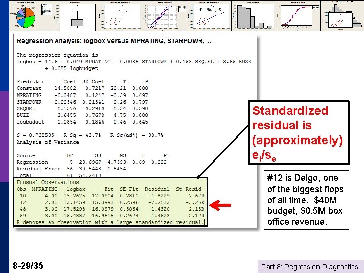Open the histogram bar chart thumbnail
The width and height of the screenshot is (364, 273).
(253, 16)
